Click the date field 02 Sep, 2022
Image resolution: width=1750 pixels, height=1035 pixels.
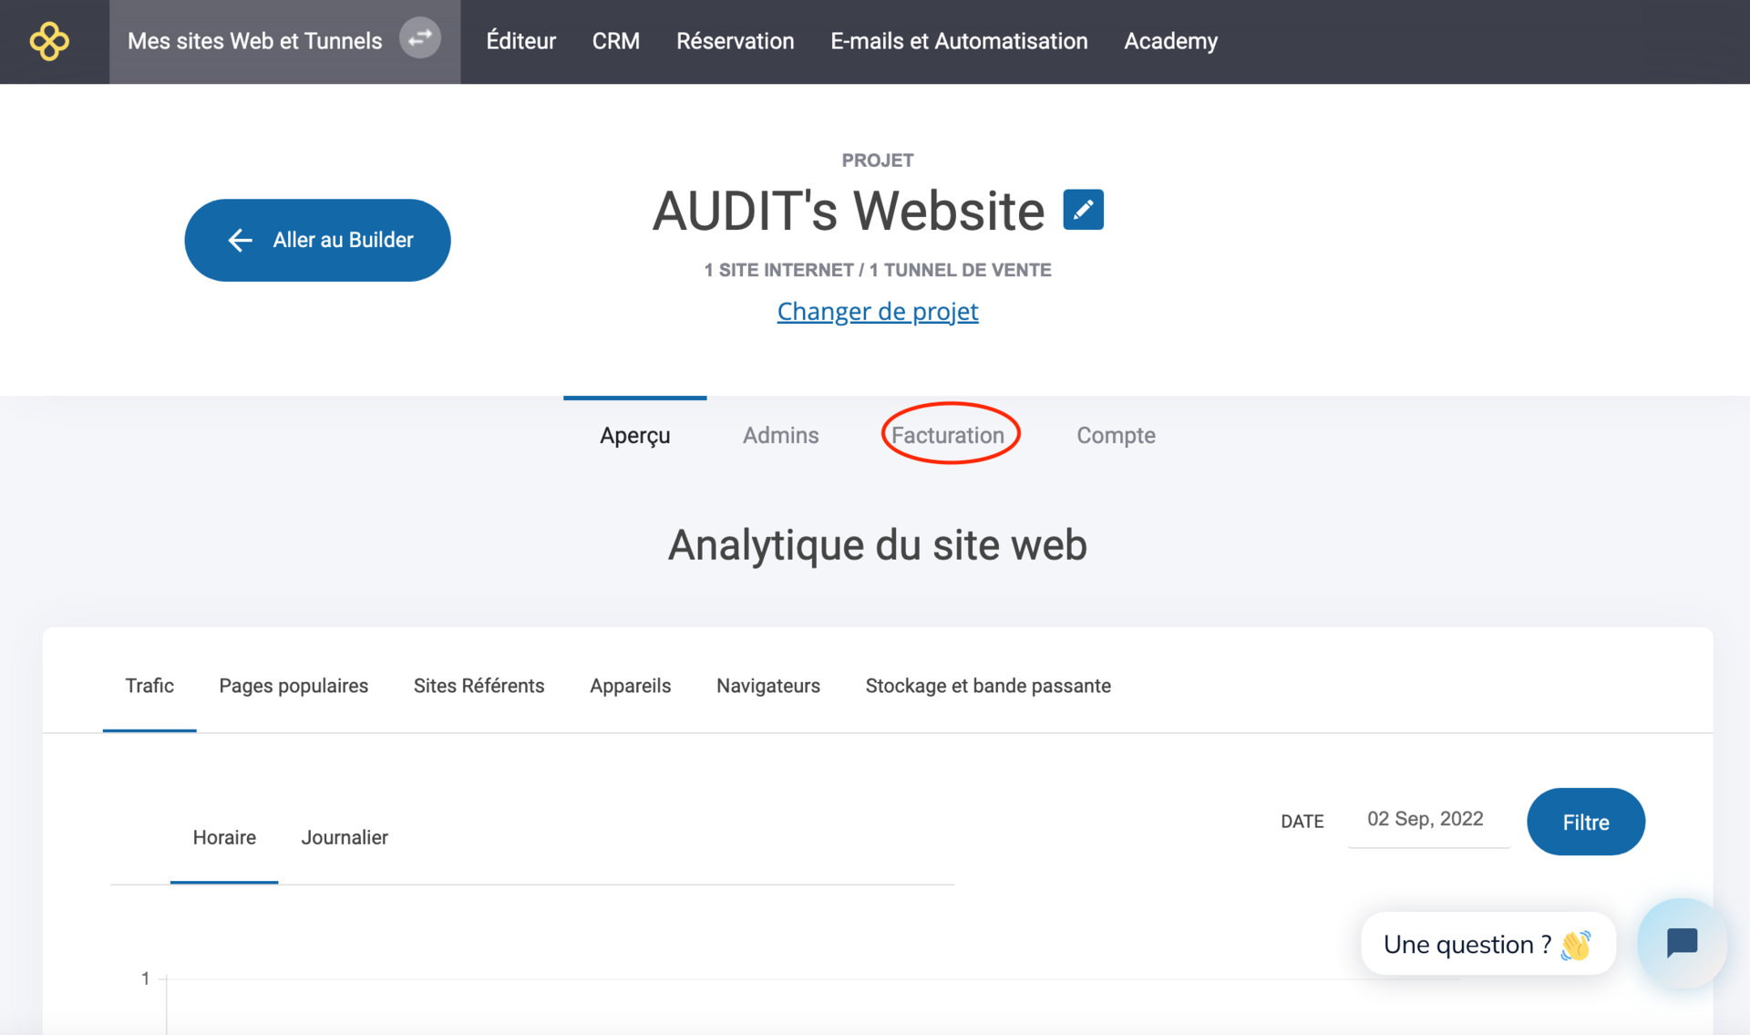[1428, 819]
